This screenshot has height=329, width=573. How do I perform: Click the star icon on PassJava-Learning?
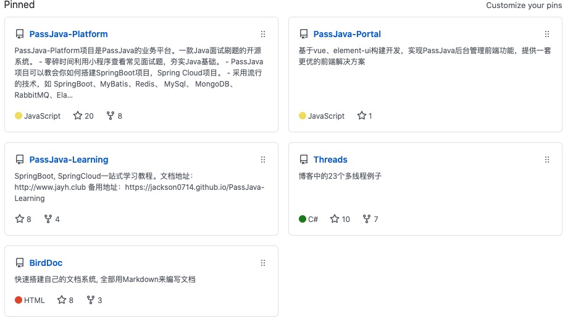(19, 219)
